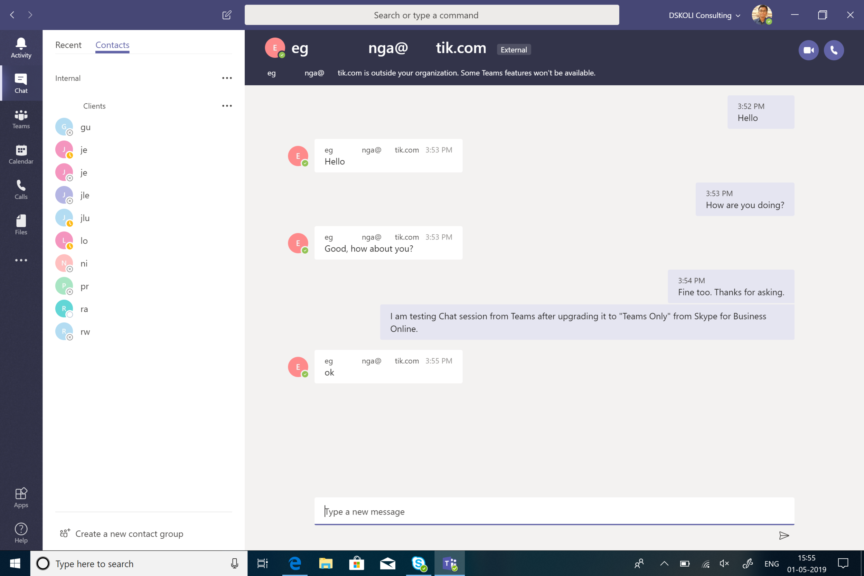Click the Windows search box
The width and height of the screenshot is (864, 576).
[x=139, y=563]
